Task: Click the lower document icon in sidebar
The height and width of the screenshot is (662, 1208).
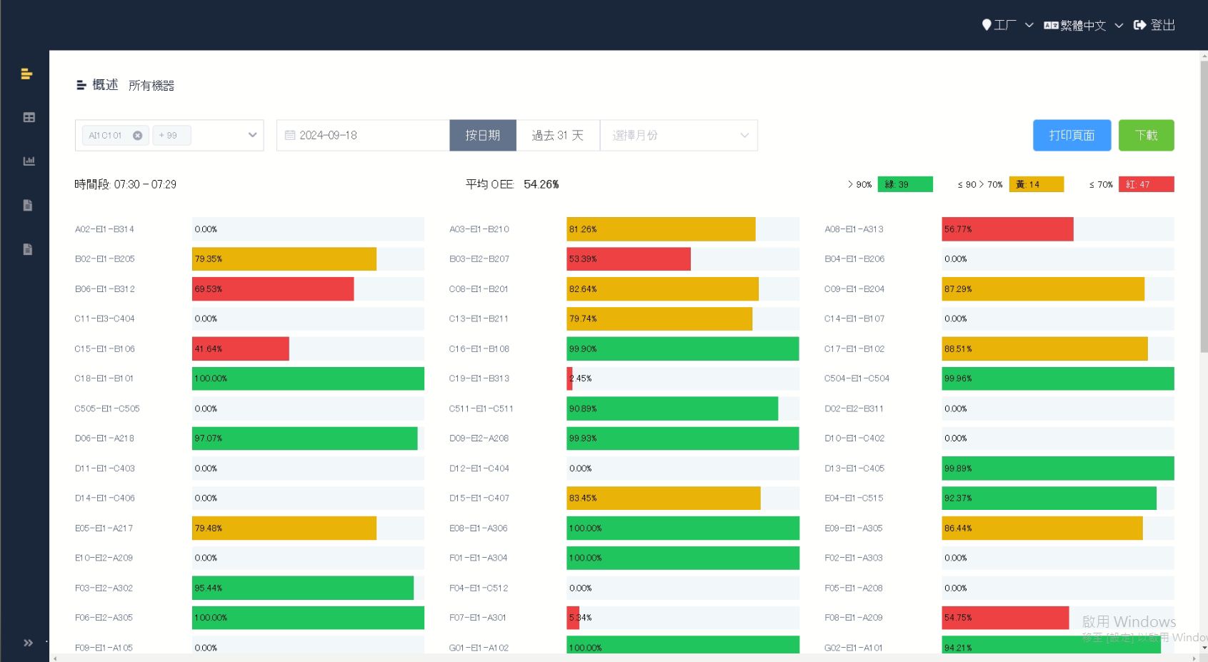Action: pos(28,249)
